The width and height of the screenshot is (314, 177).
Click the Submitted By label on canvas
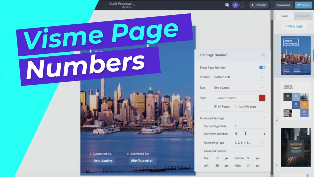click(x=103, y=154)
